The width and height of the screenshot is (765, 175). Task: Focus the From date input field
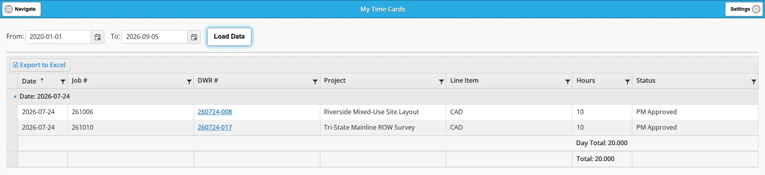(59, 37)
